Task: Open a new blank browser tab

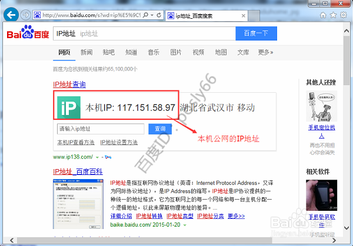Action: [254, 16]
